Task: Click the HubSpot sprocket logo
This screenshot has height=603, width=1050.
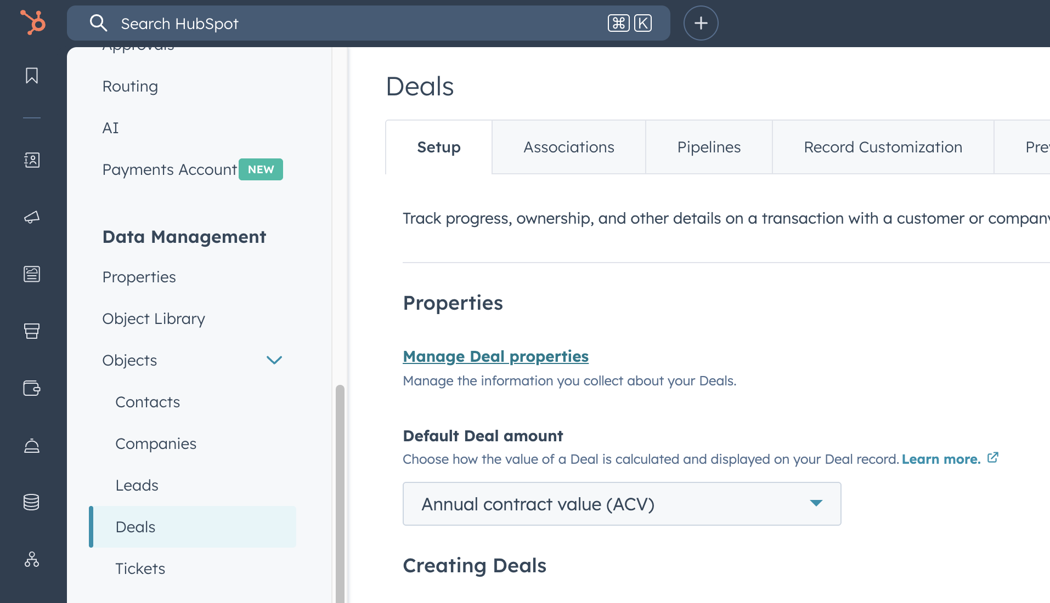Action: coord(33,23)
